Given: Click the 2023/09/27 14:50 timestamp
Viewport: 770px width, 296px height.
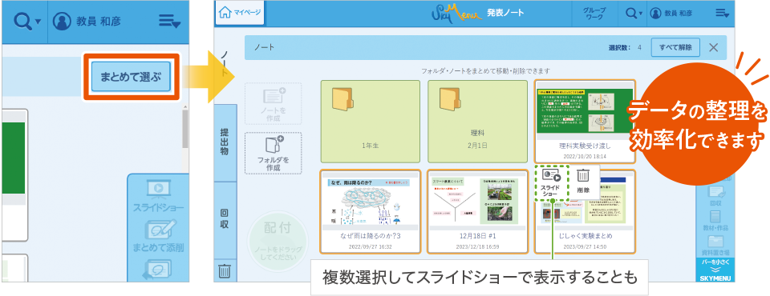Looking at the screenshot, I should (585, 246).
